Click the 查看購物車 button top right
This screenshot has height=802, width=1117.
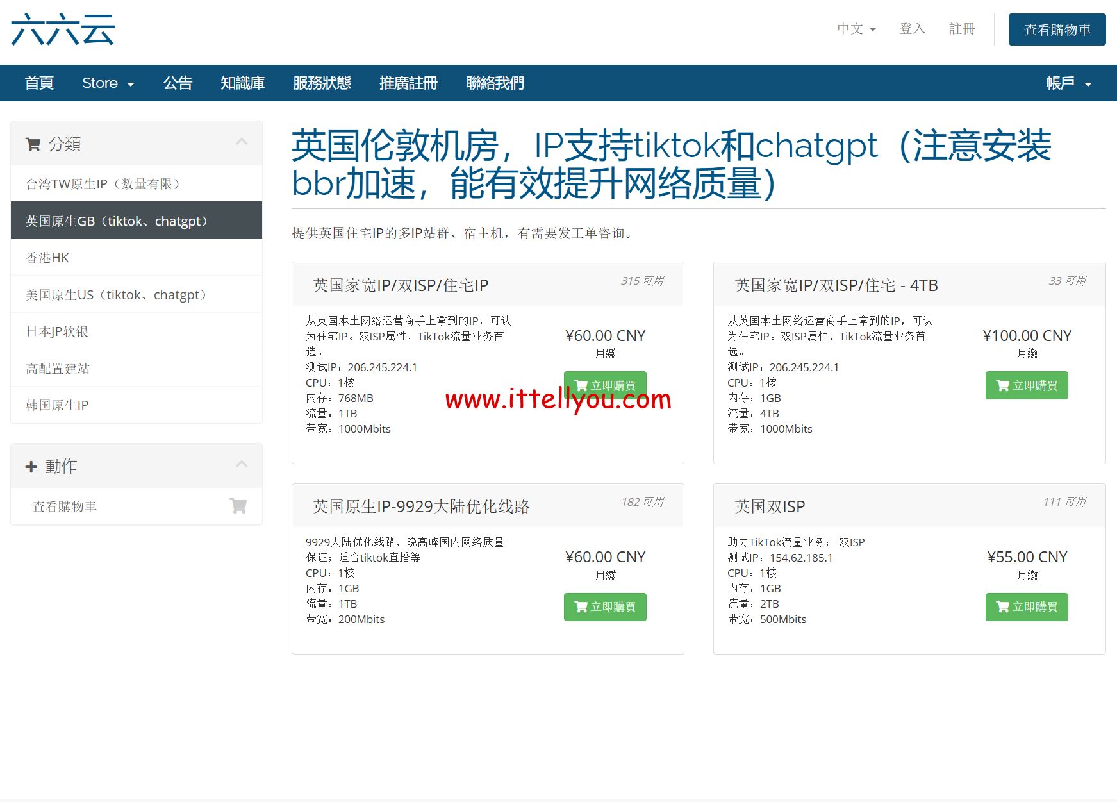1057,29
